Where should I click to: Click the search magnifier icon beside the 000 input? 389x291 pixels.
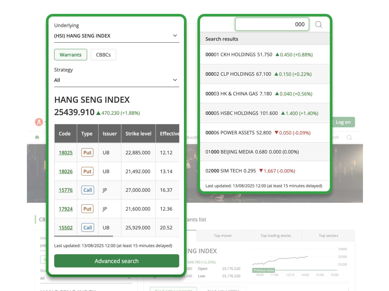pos(318,24)
